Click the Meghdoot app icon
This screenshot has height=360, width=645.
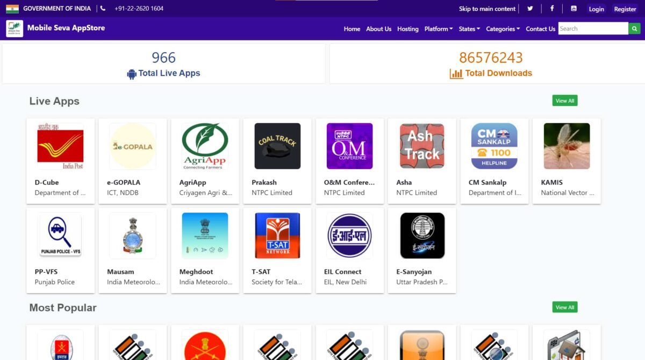click(x=205, y=236)
